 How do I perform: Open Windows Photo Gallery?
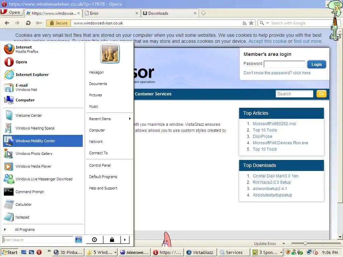coord(43,154)
